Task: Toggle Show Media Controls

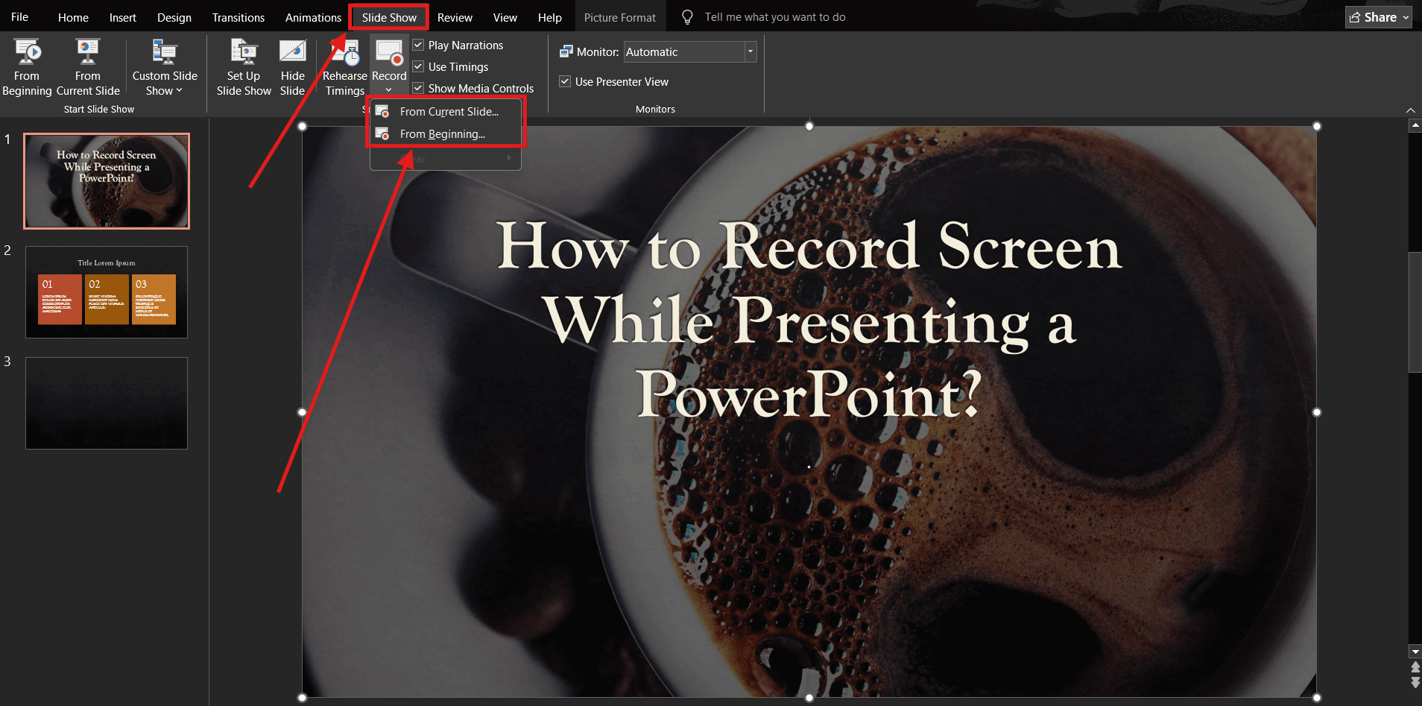Action: [x=418, y=88]
